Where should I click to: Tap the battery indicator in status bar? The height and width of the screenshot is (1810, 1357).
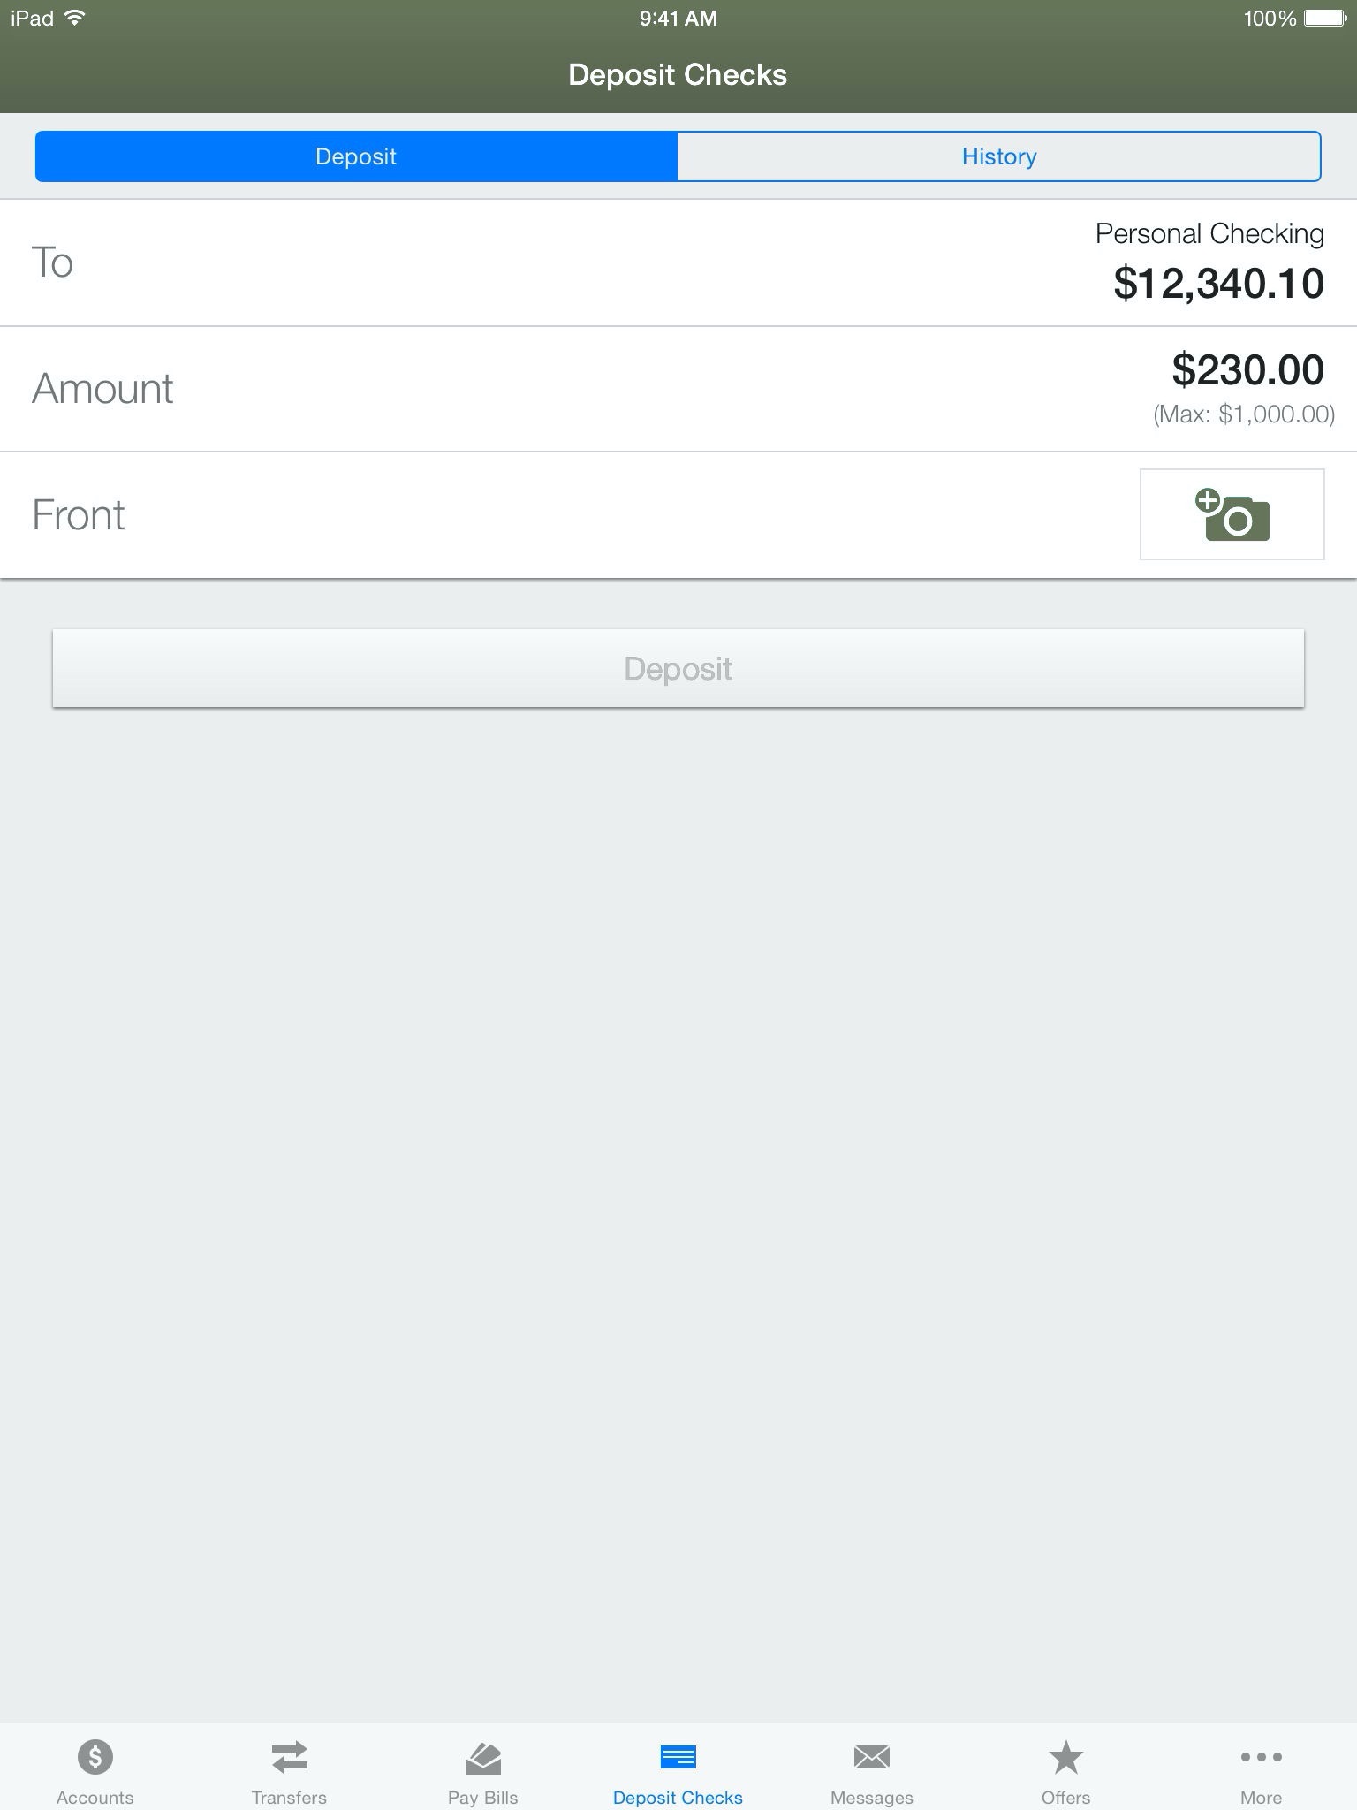pos(1324,19)
